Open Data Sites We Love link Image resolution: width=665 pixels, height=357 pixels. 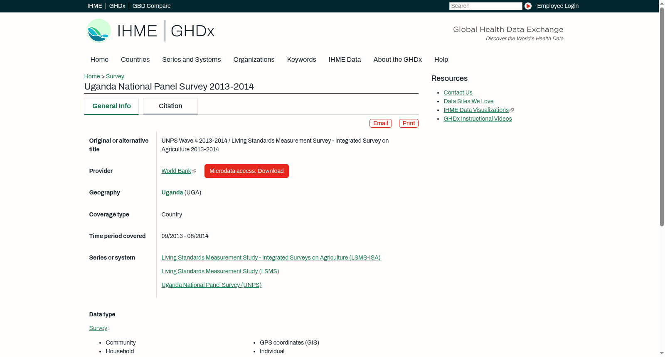[468, 101]
